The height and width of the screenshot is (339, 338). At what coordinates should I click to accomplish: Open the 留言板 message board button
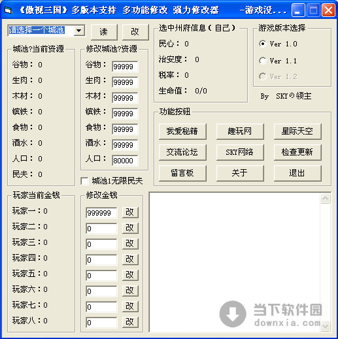click(x=182, y=173)
